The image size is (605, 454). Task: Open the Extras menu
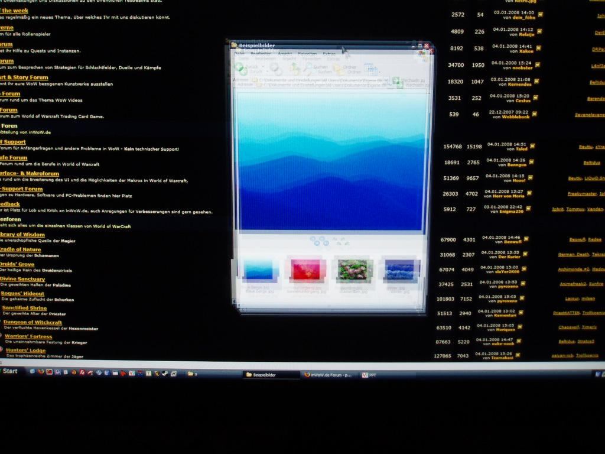(x=329, y=54)
